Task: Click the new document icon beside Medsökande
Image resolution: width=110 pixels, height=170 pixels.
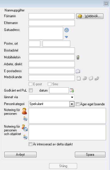Action: point(79,78)
